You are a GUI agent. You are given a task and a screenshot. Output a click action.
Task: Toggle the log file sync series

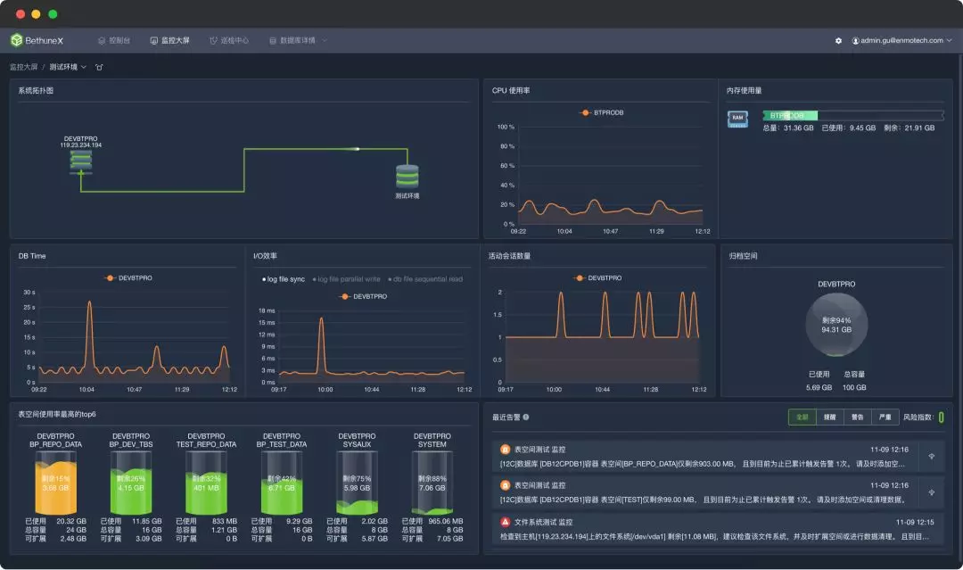[284, 279]
